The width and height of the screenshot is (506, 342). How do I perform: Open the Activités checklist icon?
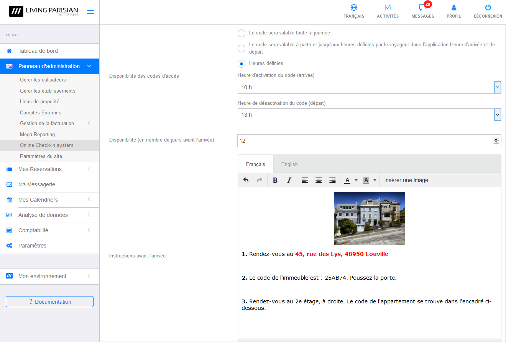tap(388, 8)
